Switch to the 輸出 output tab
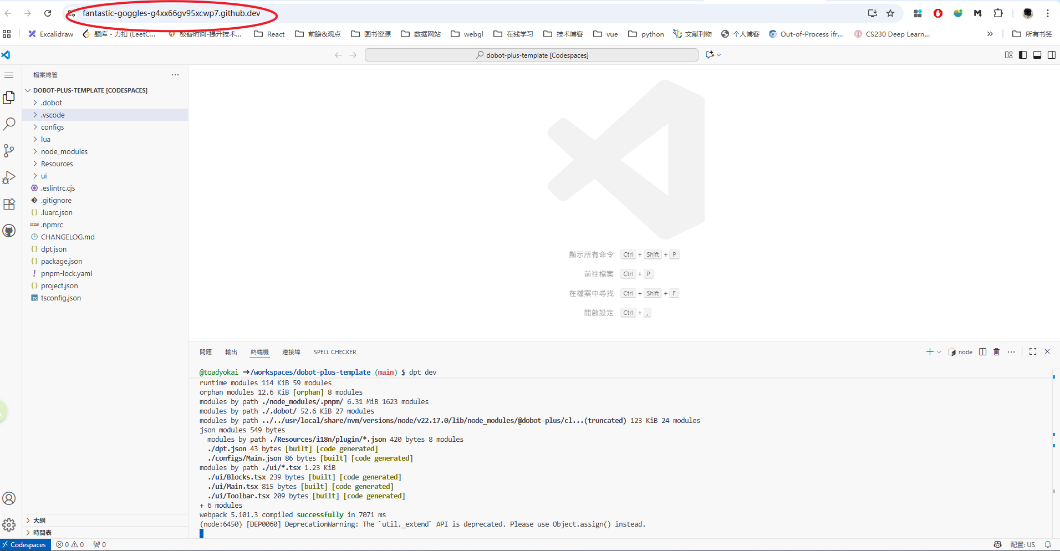 coord(231,352)
